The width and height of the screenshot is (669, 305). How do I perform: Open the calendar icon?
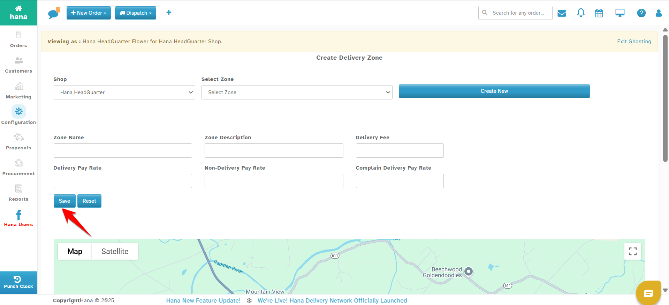click(x=599, y=13)
